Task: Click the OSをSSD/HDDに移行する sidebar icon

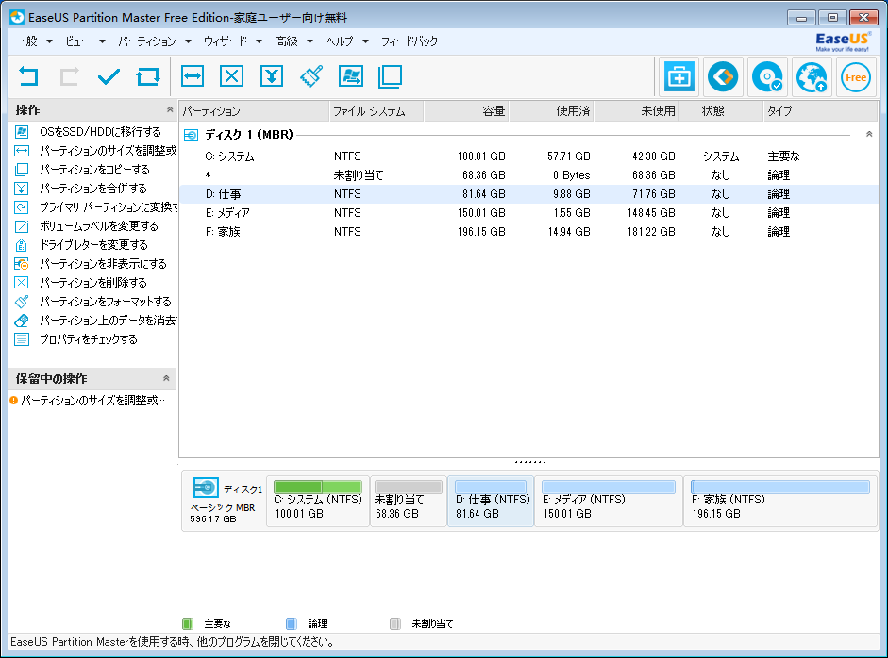Action: pyautogui.click(x=22, y=132)
